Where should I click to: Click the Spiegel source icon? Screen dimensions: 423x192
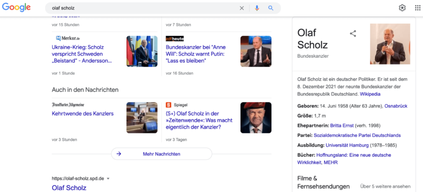(x=169, y=105)
